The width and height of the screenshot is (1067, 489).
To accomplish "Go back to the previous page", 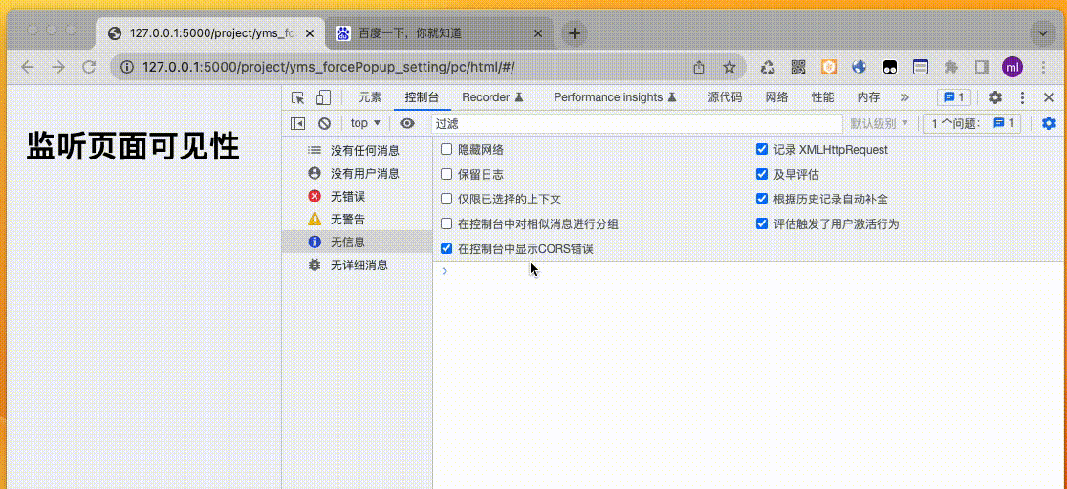I will click(27, 67).
